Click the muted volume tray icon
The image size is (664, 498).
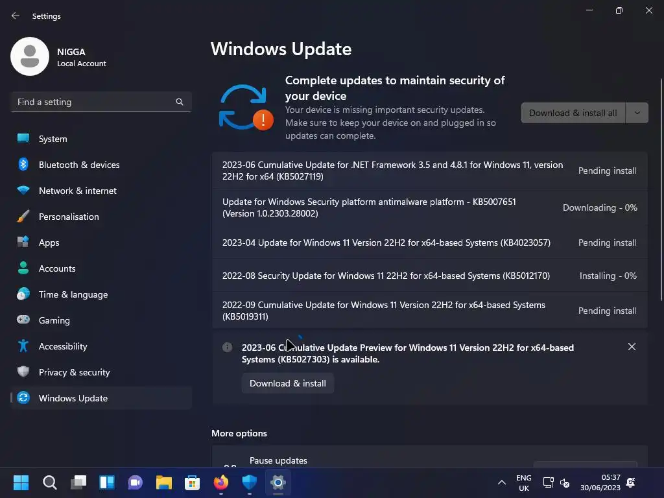point(565,482)
